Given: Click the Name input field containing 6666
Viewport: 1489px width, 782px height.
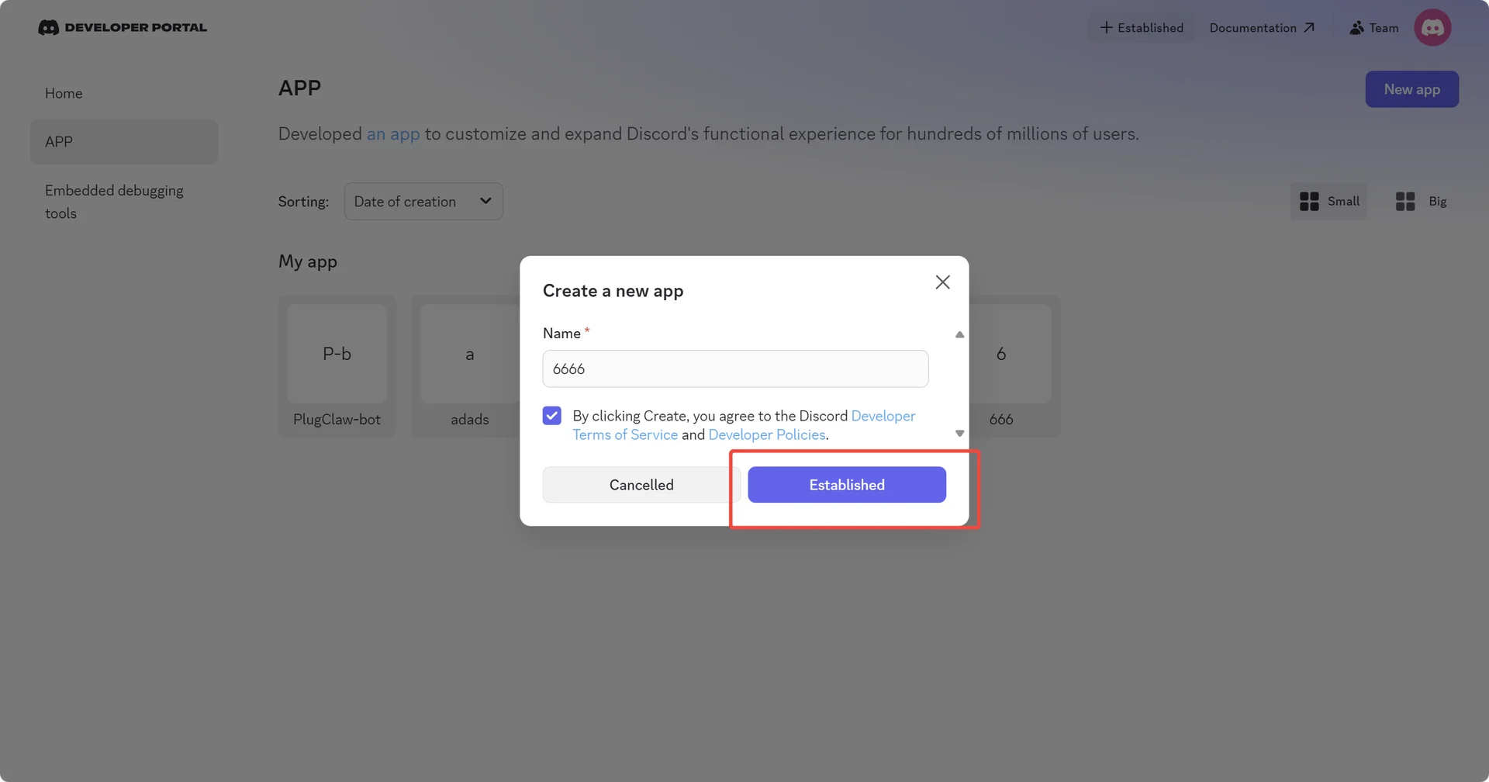Looking at the screenshot, I should tap(735, 369).
